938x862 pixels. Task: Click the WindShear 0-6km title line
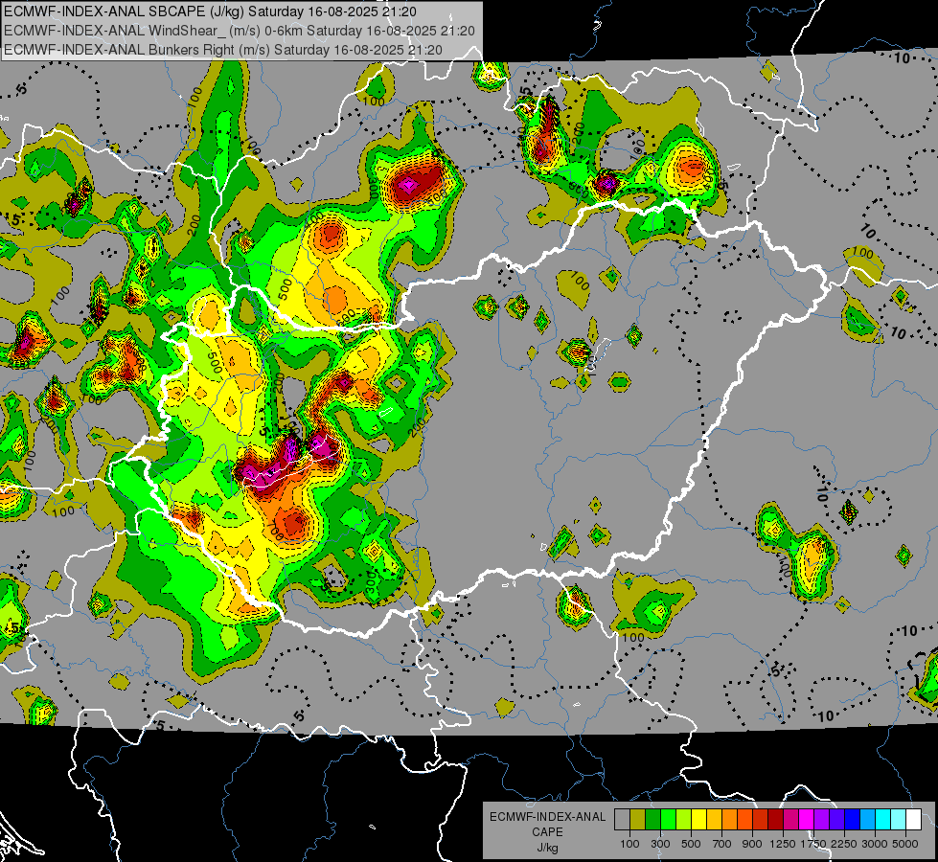pyautogui.click(x=240, y=31)
